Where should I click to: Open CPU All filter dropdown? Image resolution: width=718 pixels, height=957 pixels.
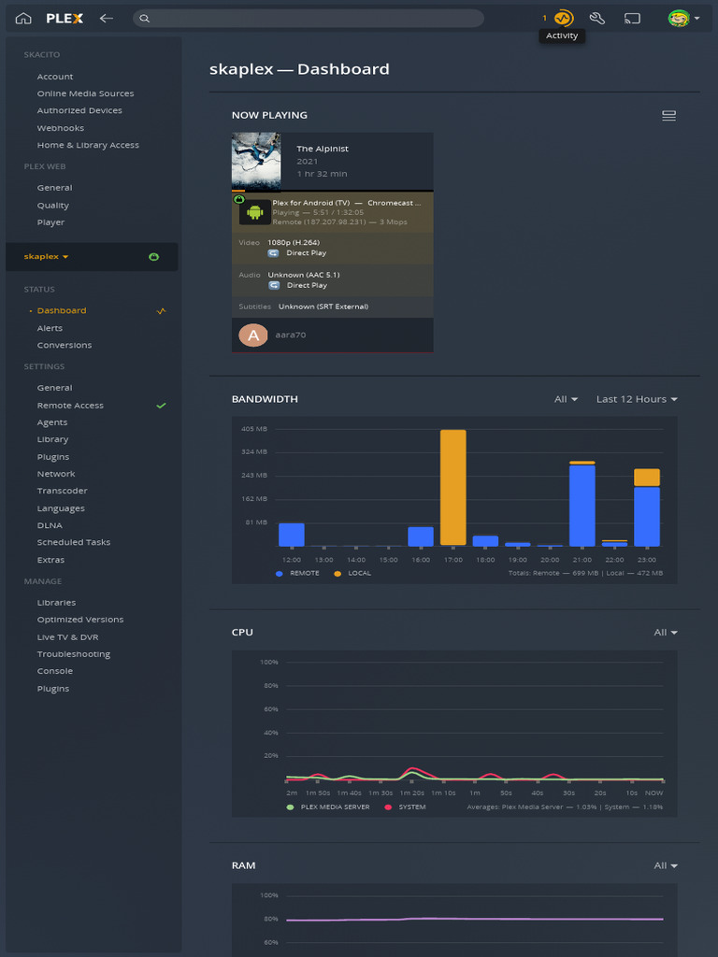[x=666, y=633]
